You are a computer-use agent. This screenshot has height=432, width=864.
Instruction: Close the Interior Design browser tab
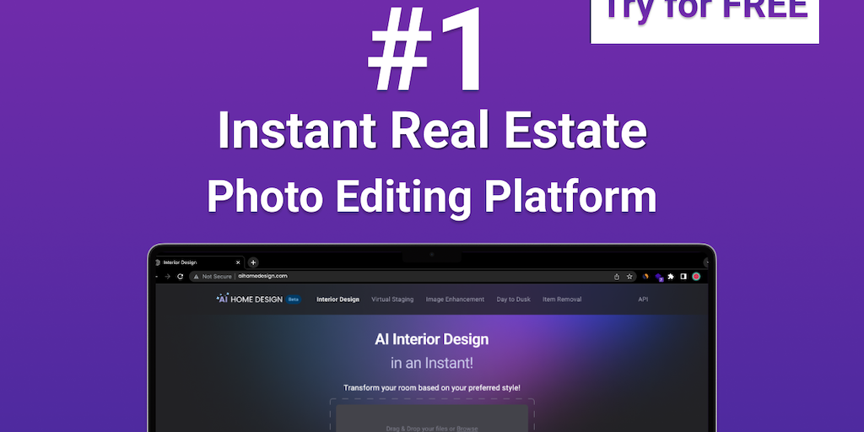[238, 263]
